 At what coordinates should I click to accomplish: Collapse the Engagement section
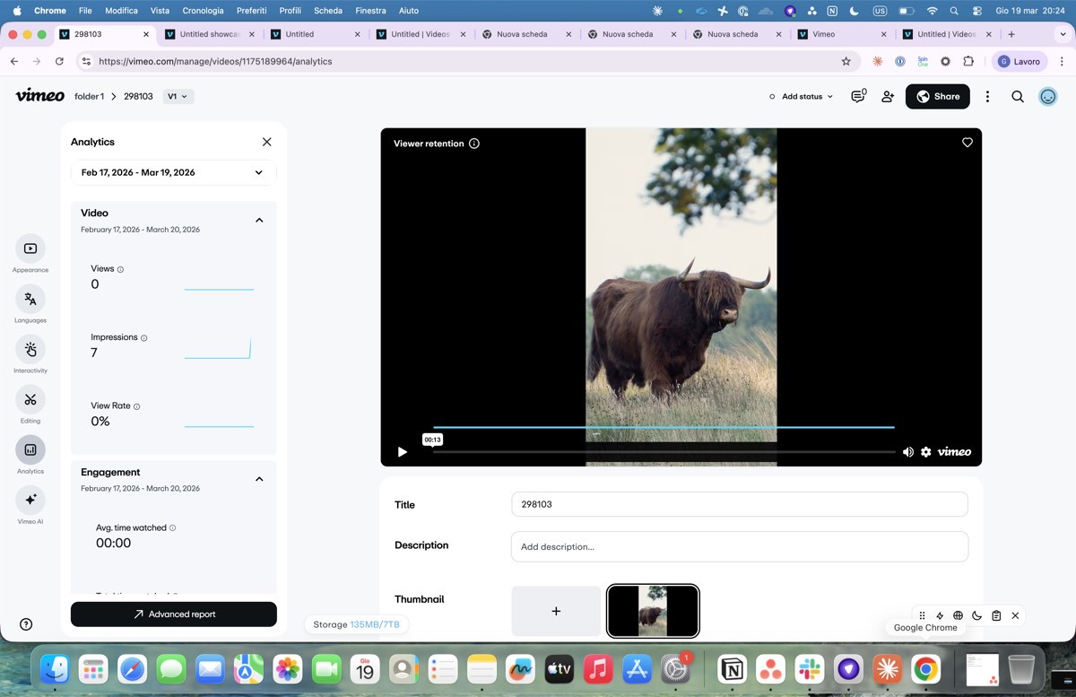(x=259, y=479)
